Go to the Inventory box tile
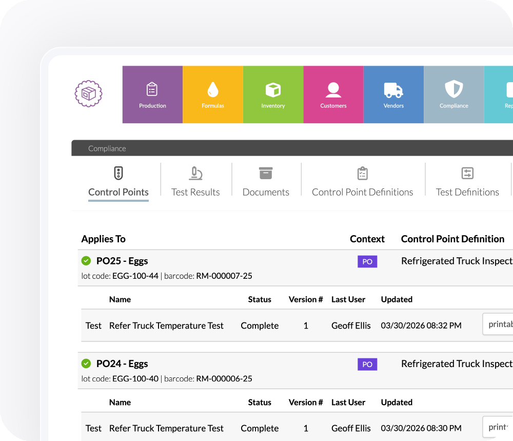This screenshot has width=513, height=441. 273,94
